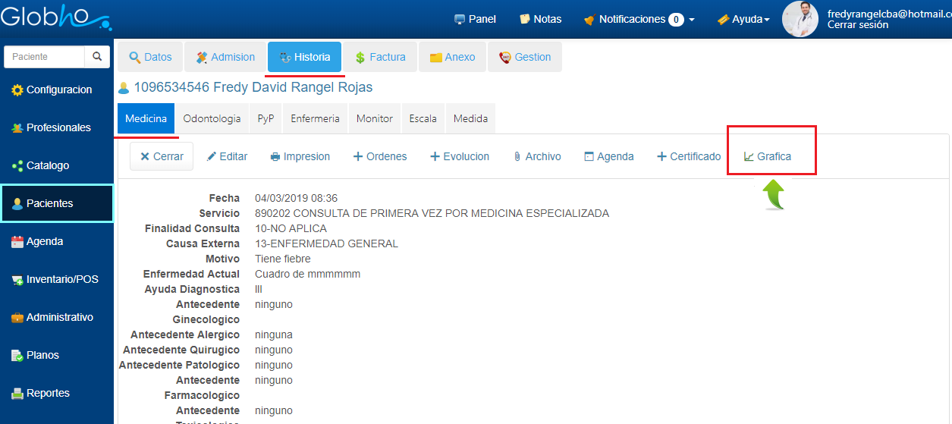Add new Evolucion entry
This screenshot has width=952, height=424.
pyautogui.click(x=460, y=156)
